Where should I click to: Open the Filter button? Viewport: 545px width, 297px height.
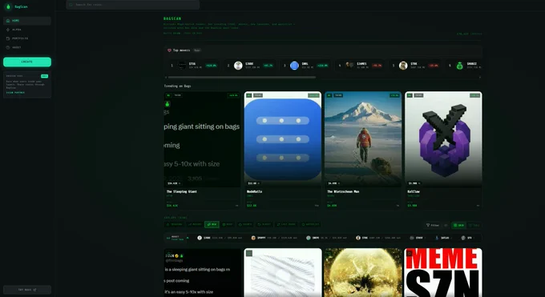tap(433, 226)
